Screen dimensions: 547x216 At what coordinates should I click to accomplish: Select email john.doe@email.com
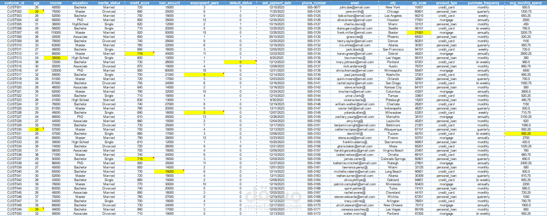[355, 7]
